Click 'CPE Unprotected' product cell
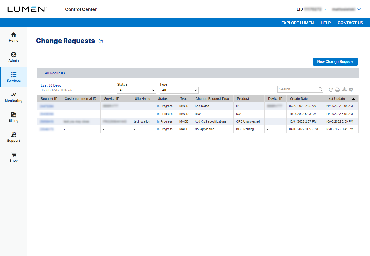Viewport: 370px width, 256px height. coord(248,122)
